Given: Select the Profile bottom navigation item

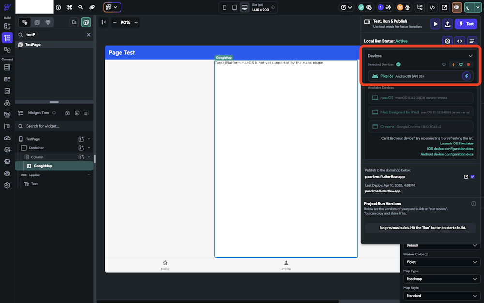Looking at the screenshot, I should 286,265.
